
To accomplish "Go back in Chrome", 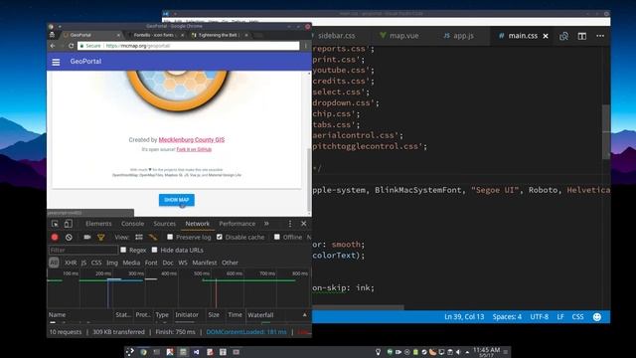I will coord(53,46).
